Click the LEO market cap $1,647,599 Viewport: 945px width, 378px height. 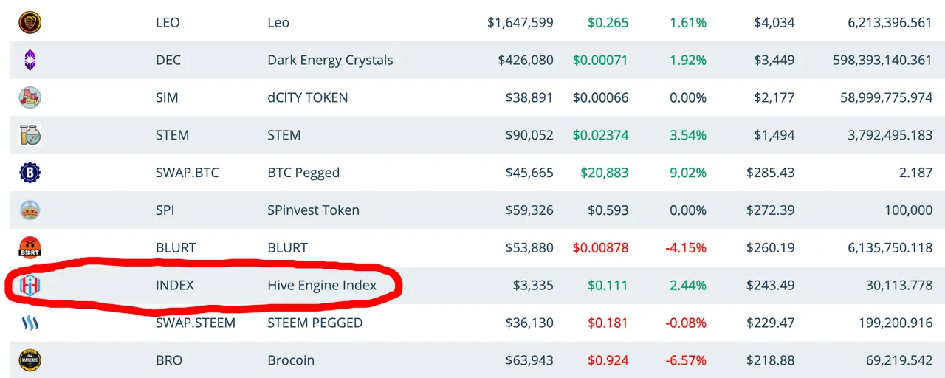[520, 22]
